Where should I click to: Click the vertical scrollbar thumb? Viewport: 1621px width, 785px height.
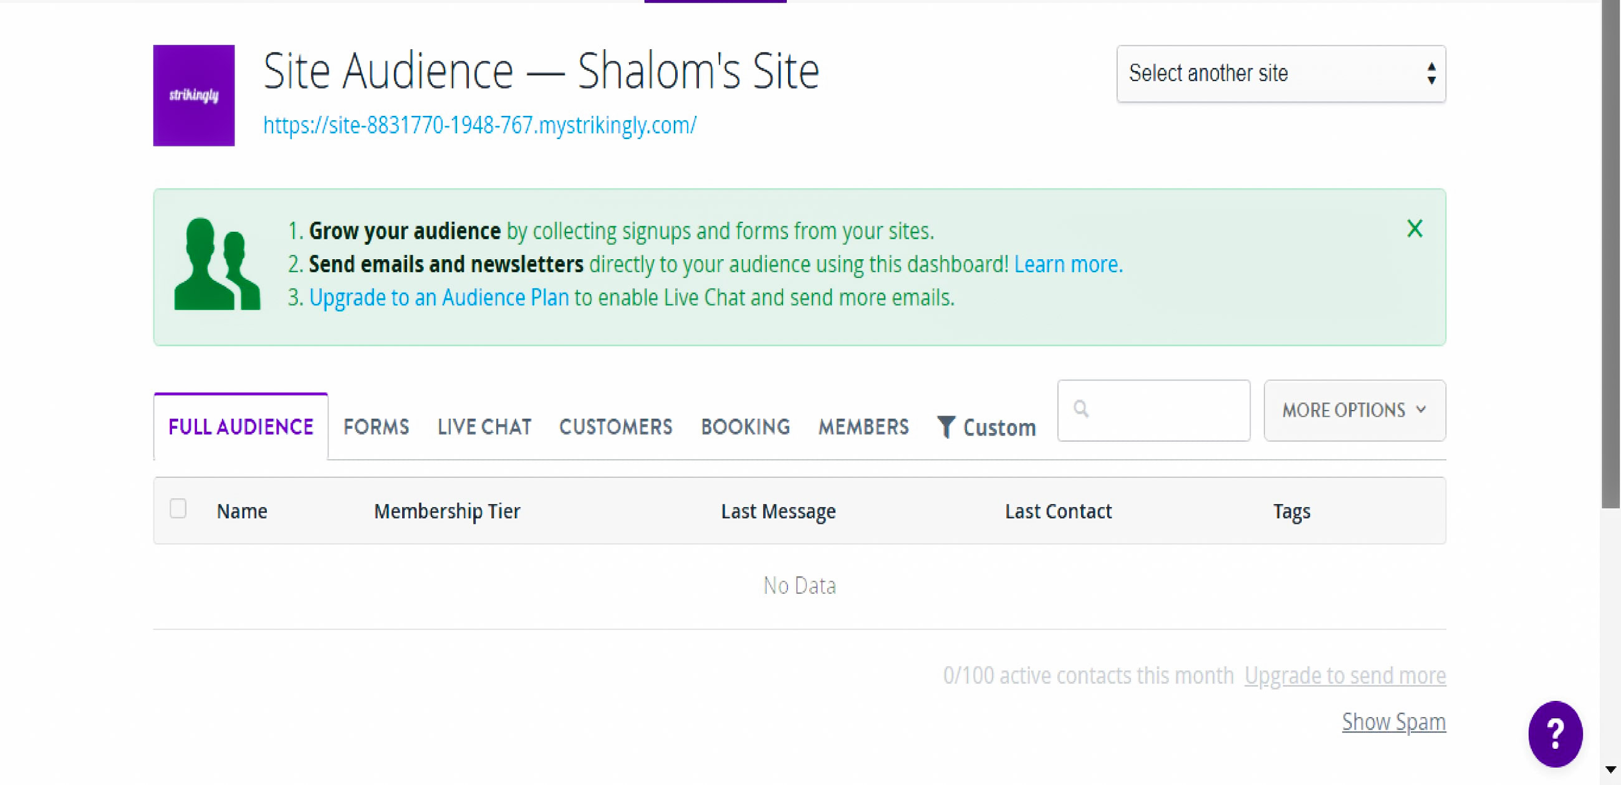tap(1610, 254)
